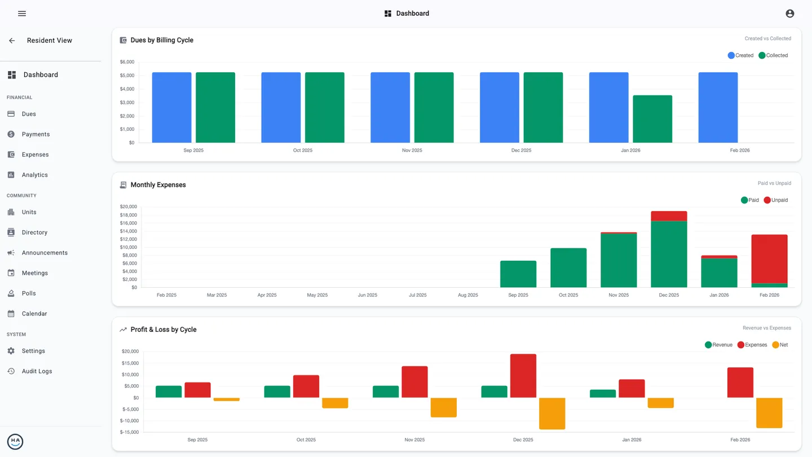
Task: Open the hamburger menu icon
Action: click(x=22, y=14)
